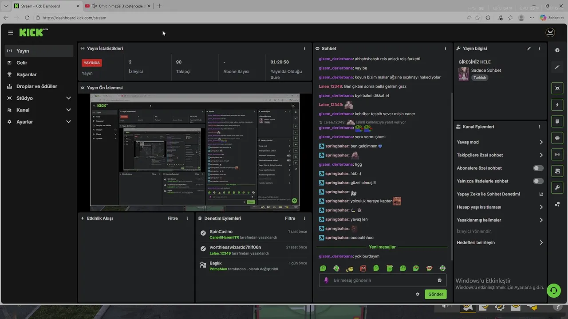
Task: Click the YAYINDA live badge
Action: 92,63
